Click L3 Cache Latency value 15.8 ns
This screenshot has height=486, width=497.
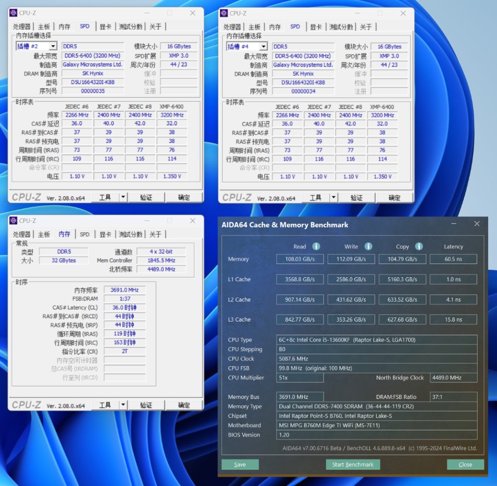click(453, 319)
